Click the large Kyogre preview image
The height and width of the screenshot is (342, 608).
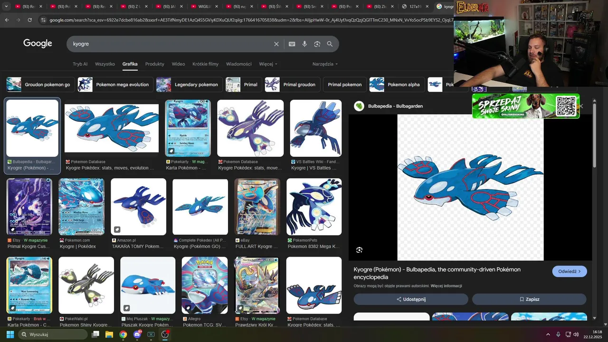click(470, 187)
